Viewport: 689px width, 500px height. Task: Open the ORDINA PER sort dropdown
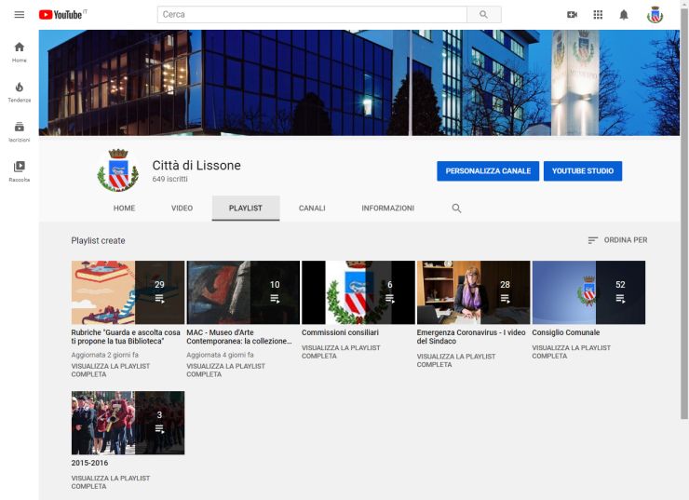click(617, 240)
